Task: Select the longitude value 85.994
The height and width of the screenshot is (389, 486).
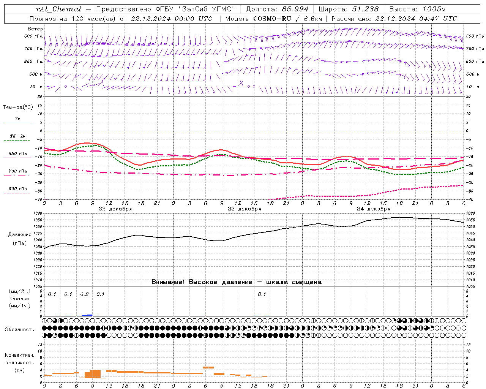Action: click(295, 9)
